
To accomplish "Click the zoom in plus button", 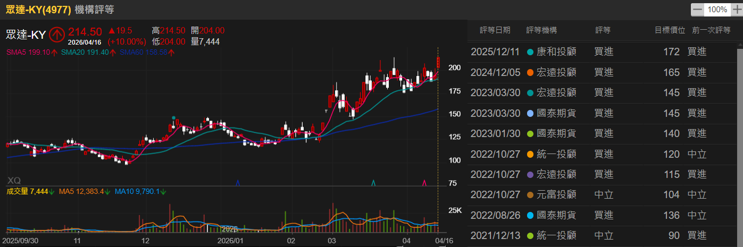I will [736, 10].
